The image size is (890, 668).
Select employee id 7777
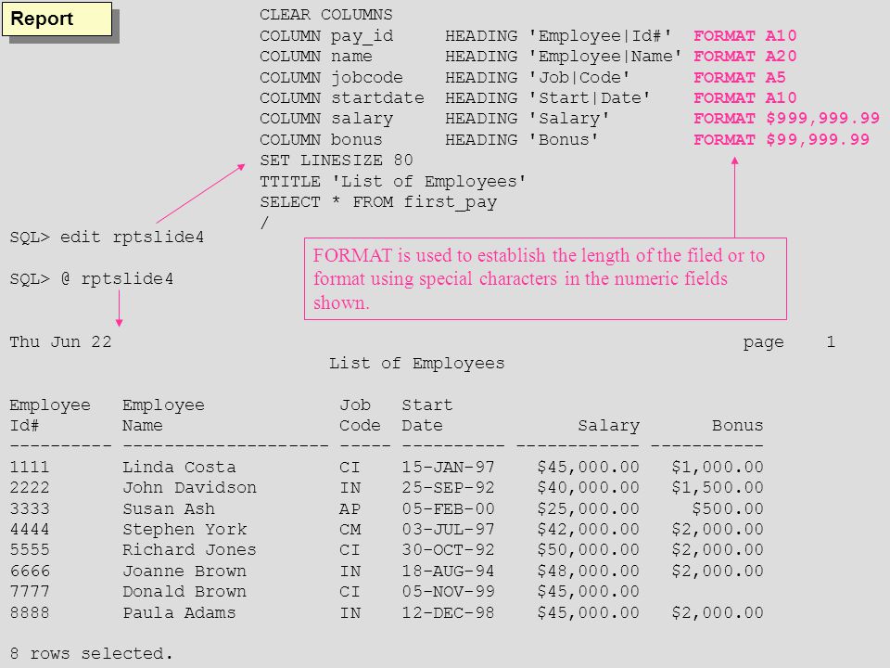point(30,591)
